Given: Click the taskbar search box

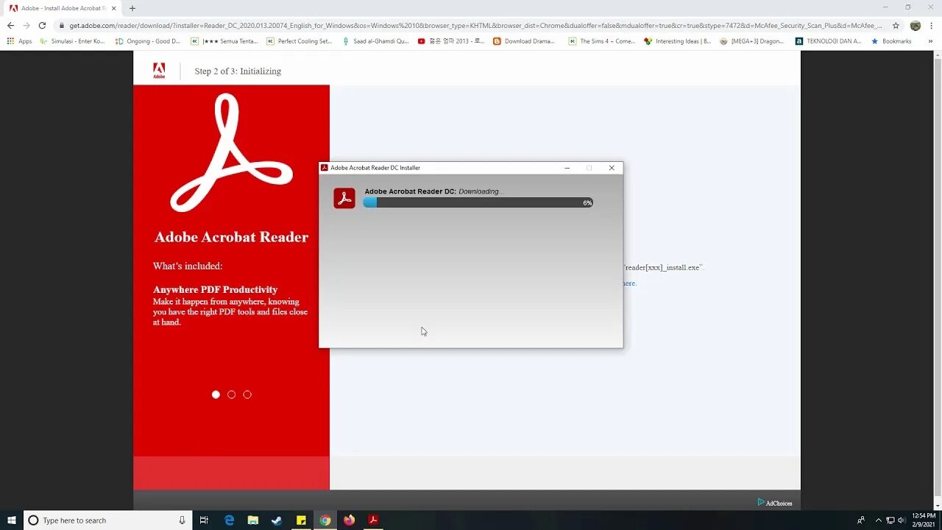Looking at the screenshot, I should pyautogui.click(x=108, y=520).
